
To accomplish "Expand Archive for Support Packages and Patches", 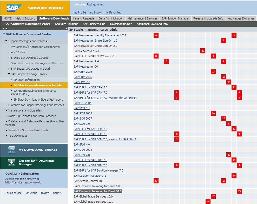I will [x=9, y=105].
